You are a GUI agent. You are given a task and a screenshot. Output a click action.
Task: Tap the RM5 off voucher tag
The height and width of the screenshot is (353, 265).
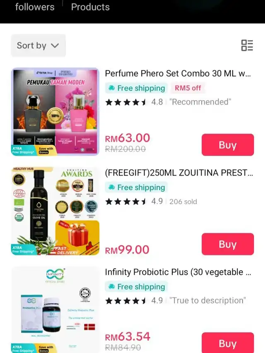pyautogui.click(x=188, y=88)
